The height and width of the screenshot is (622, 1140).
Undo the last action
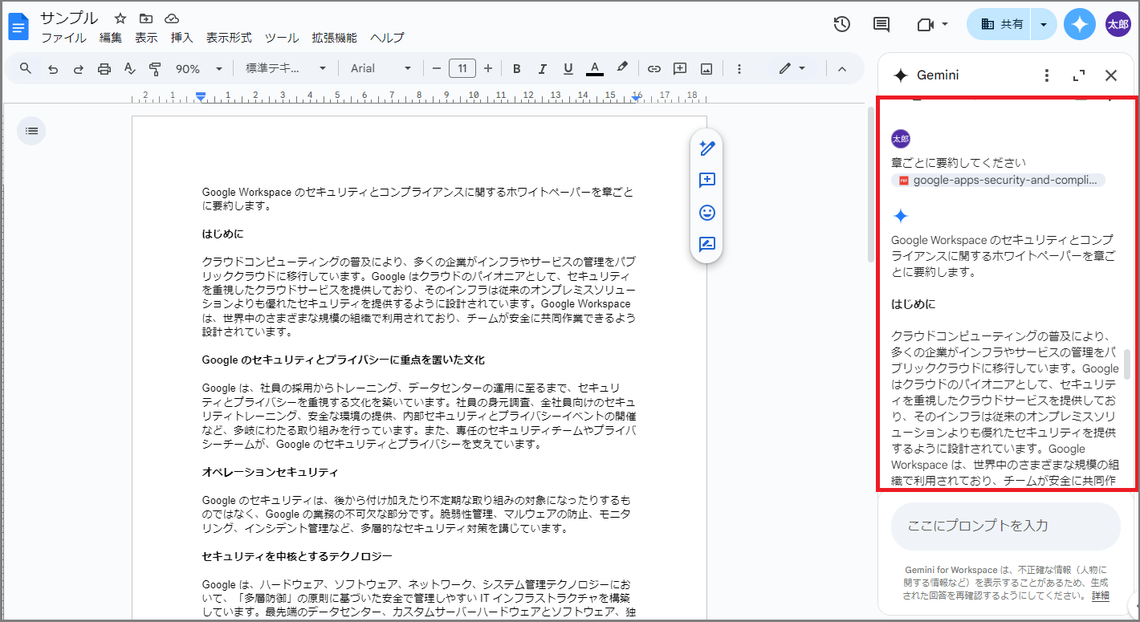tap(53, 69)
